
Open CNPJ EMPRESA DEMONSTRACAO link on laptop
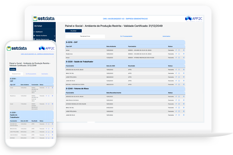click(125, 19)
